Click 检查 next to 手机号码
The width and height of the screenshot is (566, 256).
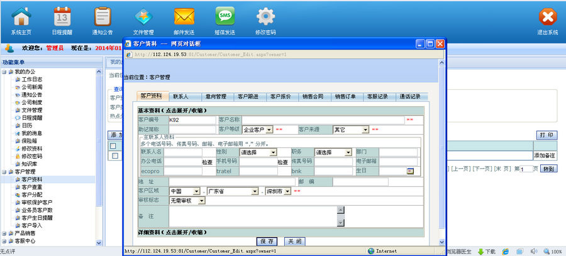tap(282, 162)
